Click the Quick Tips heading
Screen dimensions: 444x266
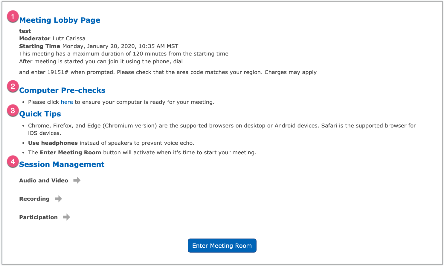tap(40, 114)
